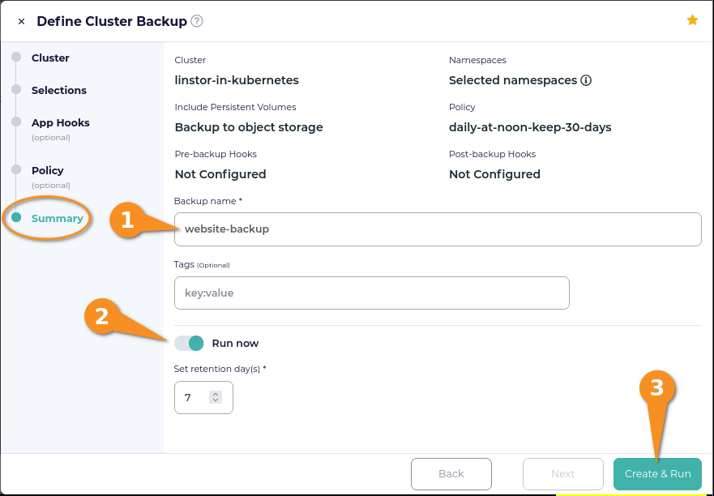
Task: Open the Summary wizard step
Action: click(x=58, y=218)
